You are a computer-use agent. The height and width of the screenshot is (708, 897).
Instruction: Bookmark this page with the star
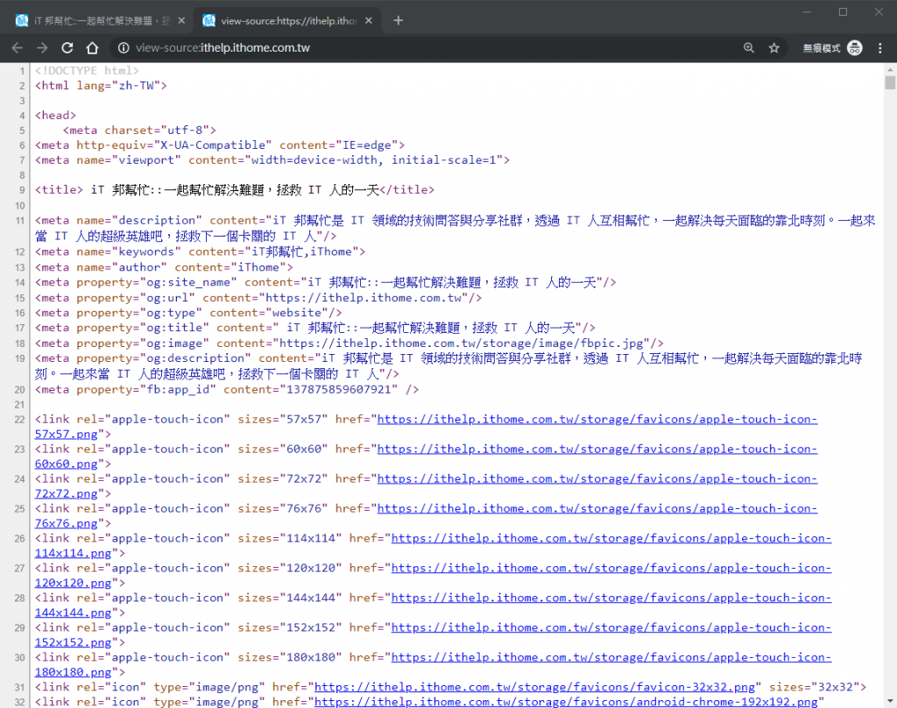774,48
